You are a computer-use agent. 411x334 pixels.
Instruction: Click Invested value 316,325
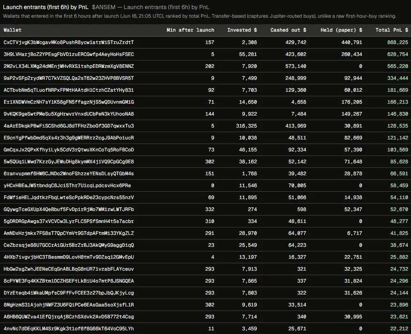click(246, 126)
